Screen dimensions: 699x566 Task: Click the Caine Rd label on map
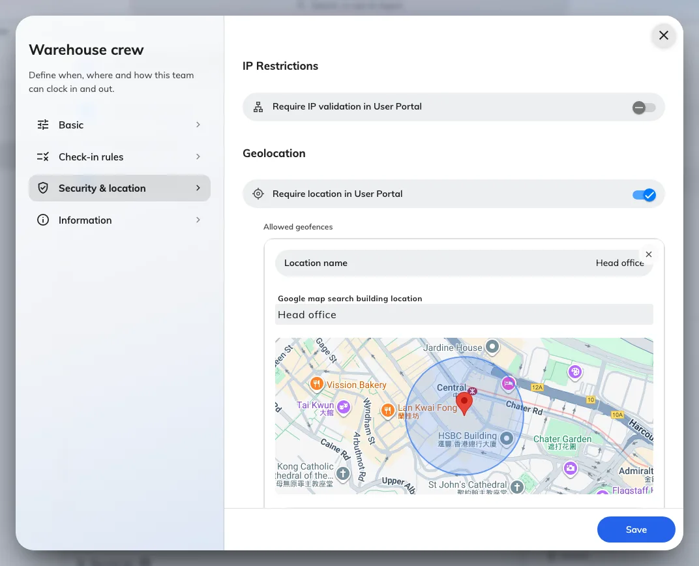tap(335, 449)
